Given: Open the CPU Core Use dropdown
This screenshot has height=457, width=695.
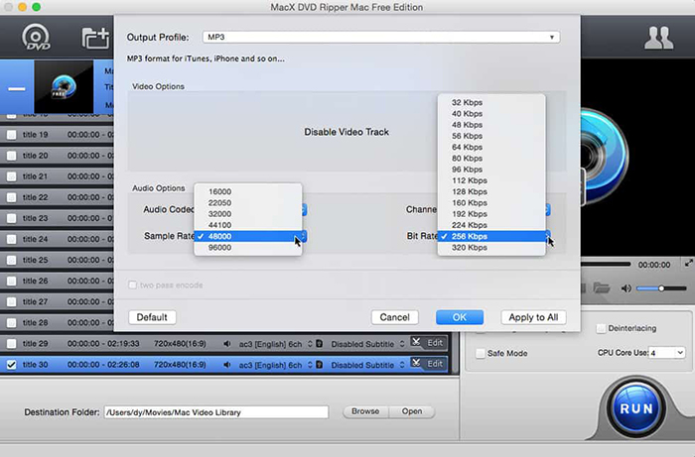Looking at the screenshot, I should click(x=666, y=353).
